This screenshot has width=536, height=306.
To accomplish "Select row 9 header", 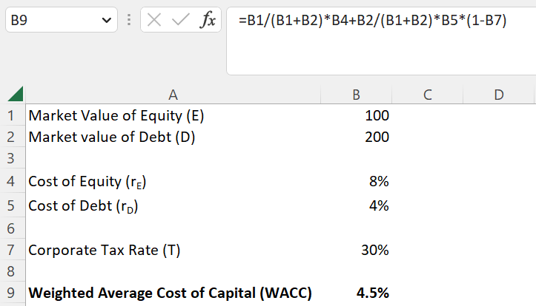I will 10,293.
